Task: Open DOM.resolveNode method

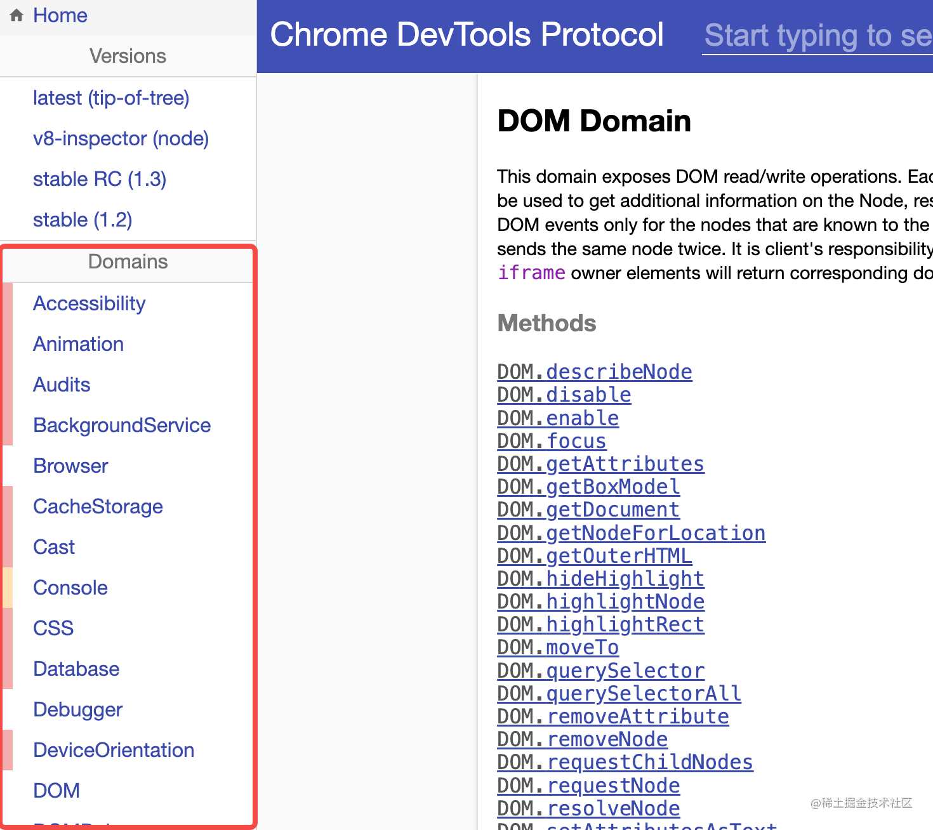Action: pyautogui.click(x=588, y=808)
